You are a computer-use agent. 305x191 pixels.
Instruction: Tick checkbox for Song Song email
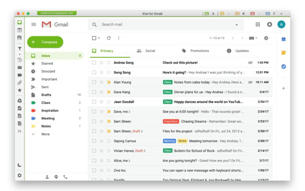pos(94,72)
